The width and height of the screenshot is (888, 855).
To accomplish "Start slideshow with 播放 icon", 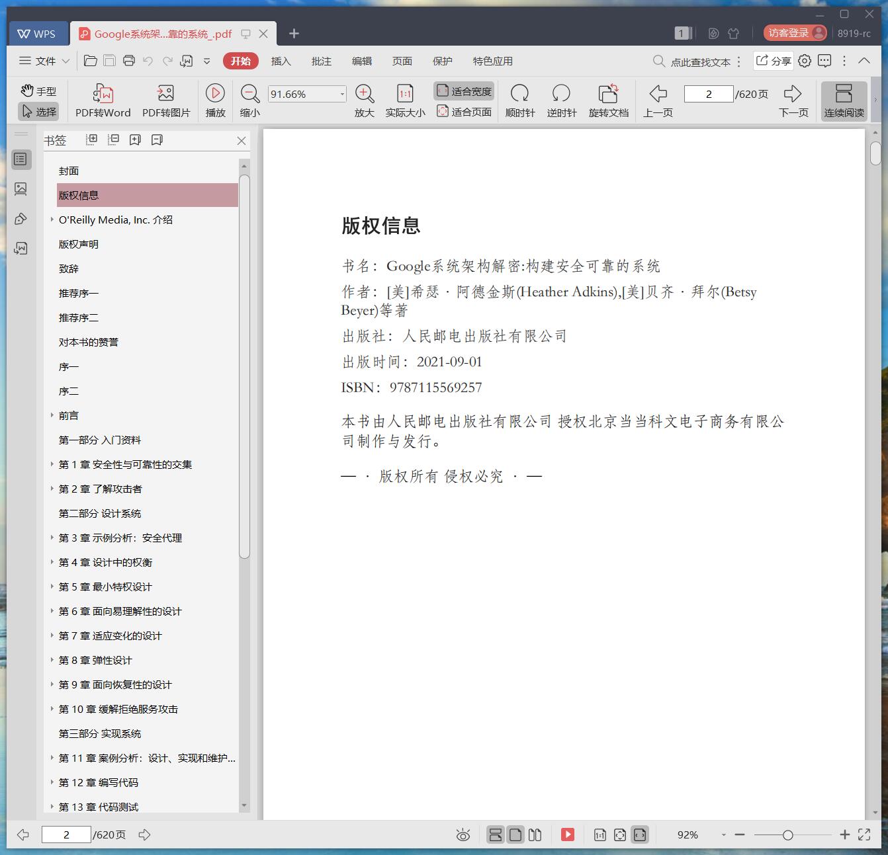I will pyautogui.click(x=215, y=101).
